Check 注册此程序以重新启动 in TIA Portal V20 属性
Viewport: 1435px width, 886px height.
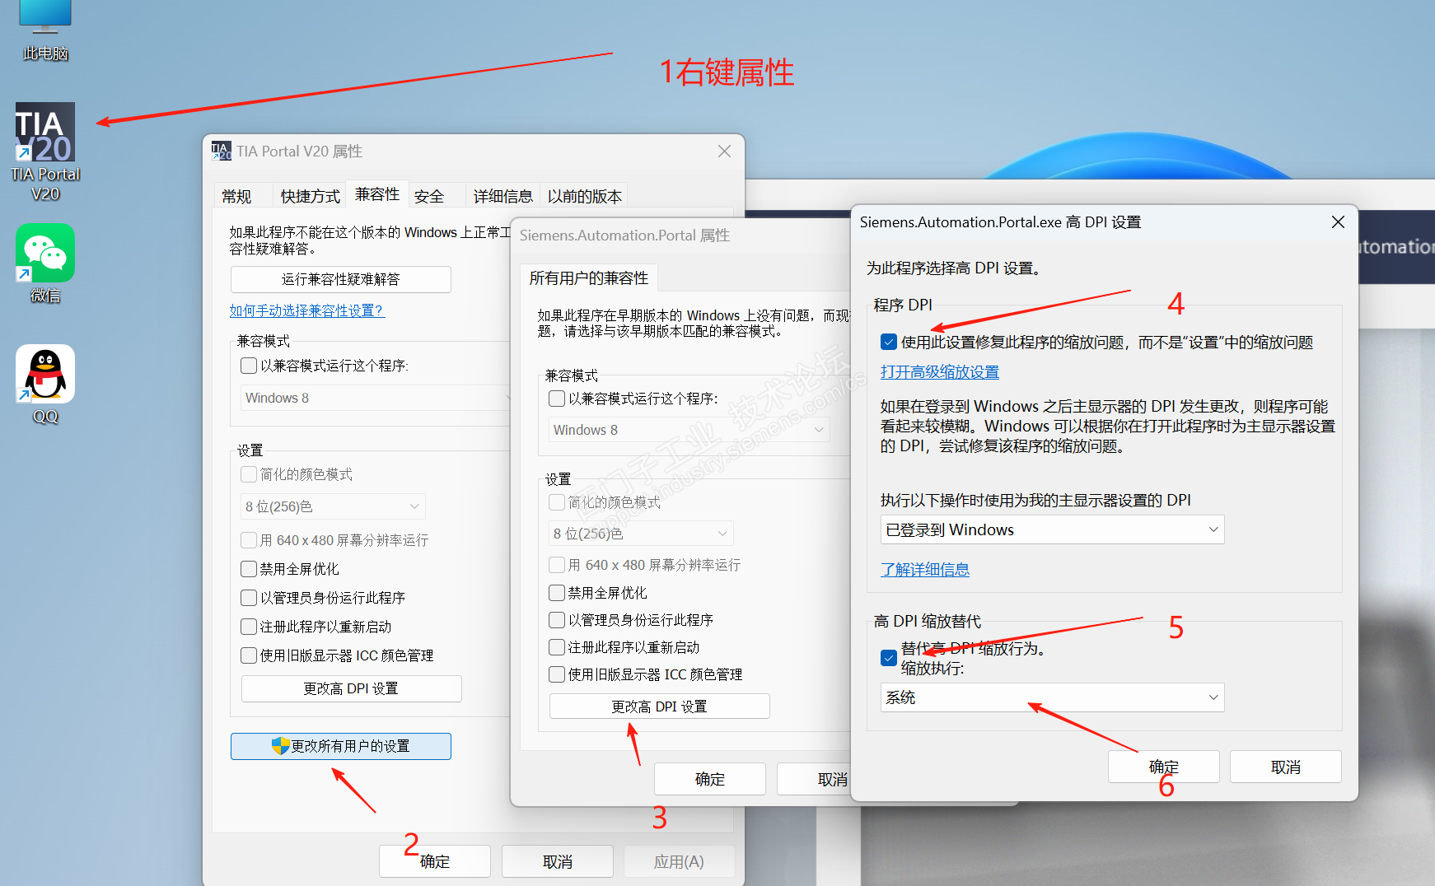(248, 627)
